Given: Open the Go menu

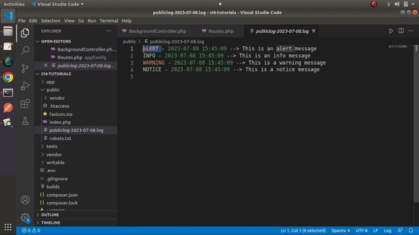Looking at the screenshot, I should (81, 21).
